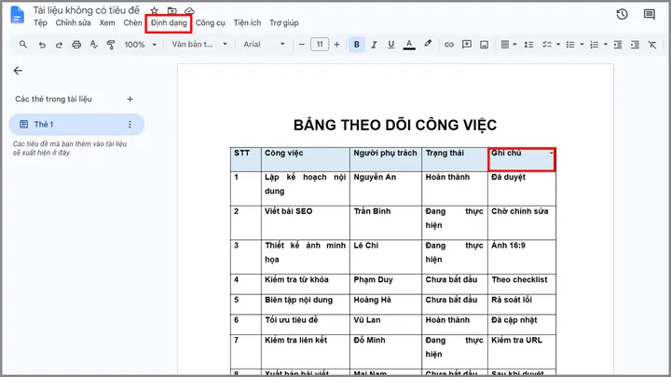Open dropdown arrow in Ghi chú cell
The image size is (671, 377).
pos(551,153)
